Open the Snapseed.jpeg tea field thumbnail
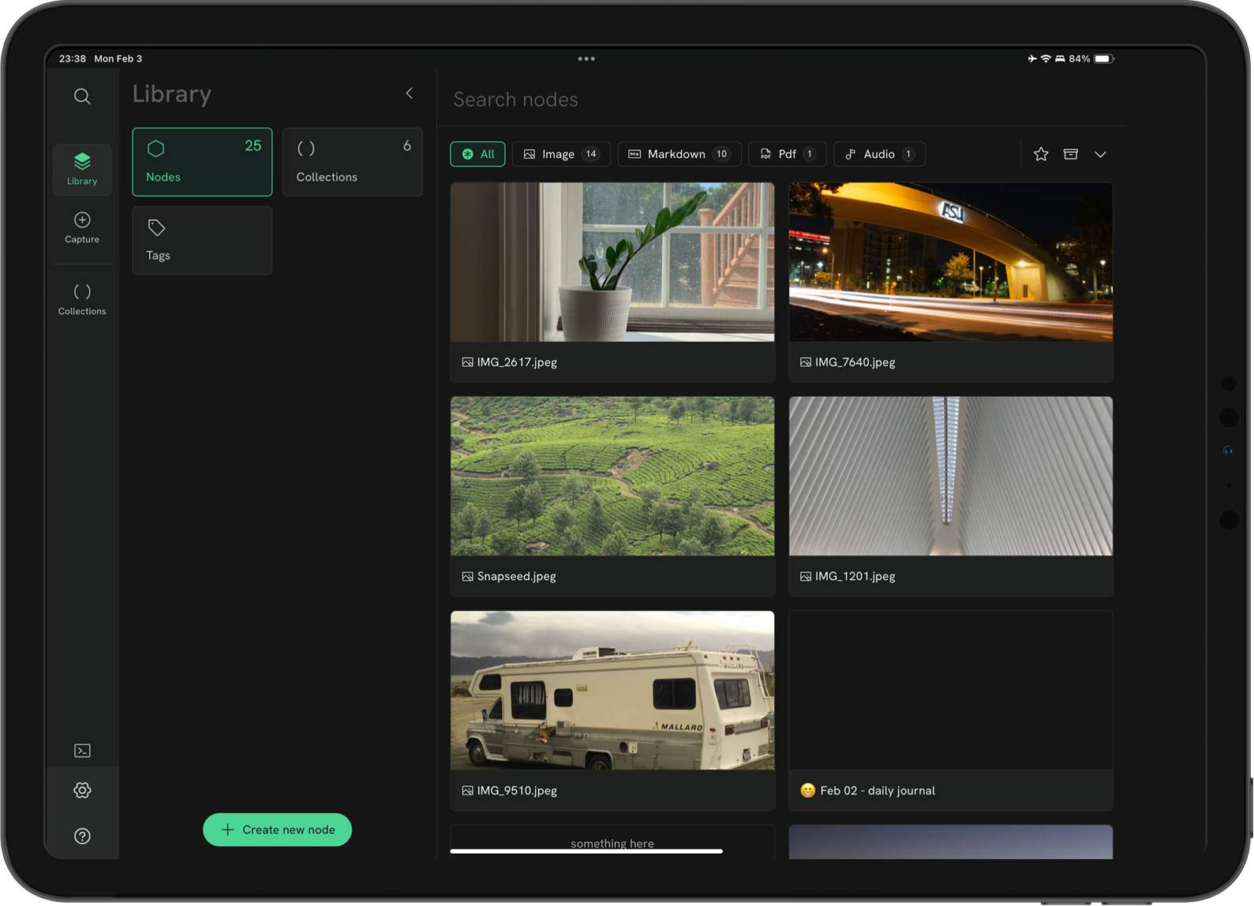This screenshot has width=1254, height=906. tap(612, 476)
